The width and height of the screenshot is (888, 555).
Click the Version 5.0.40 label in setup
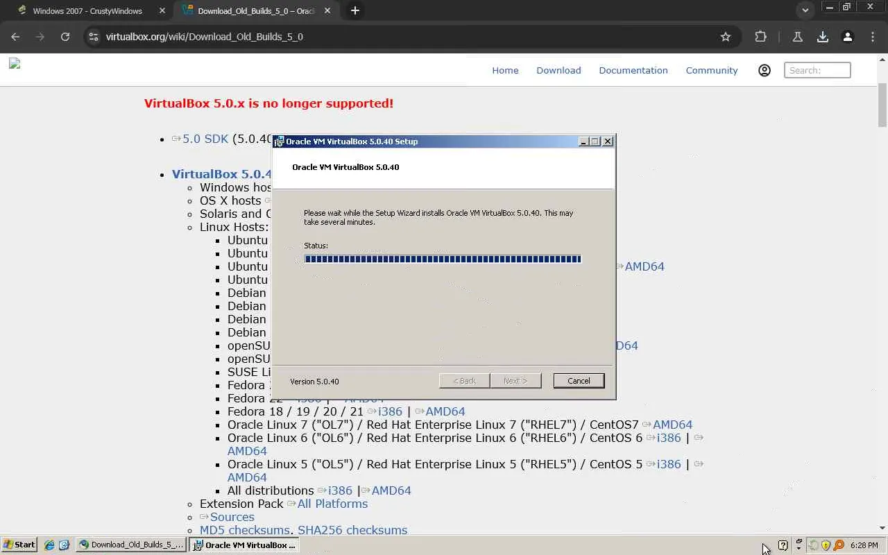[x=314, y=382]
